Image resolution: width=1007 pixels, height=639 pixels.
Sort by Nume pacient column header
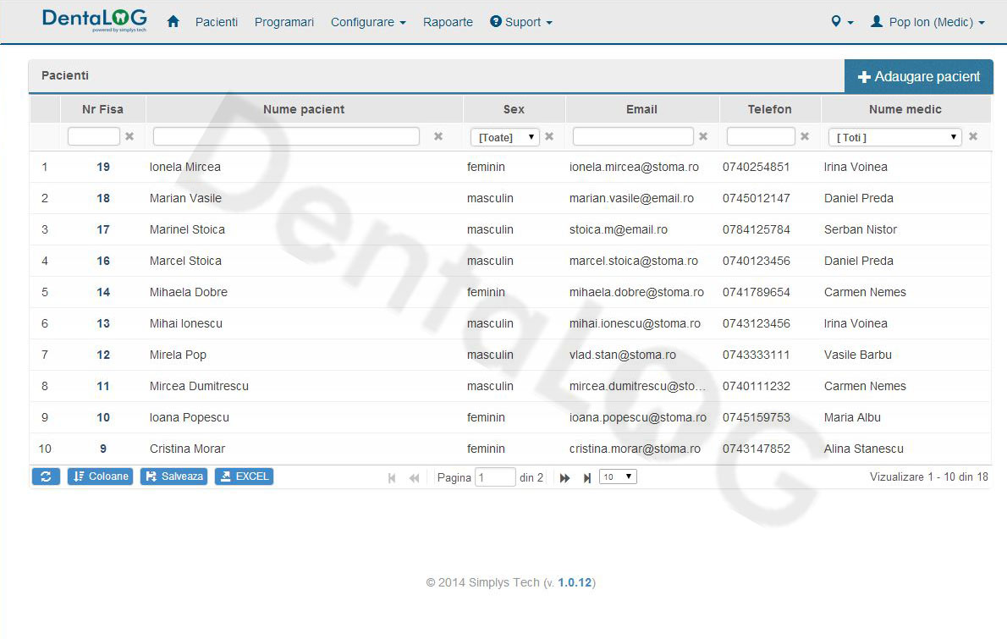(x=304, y=109)
